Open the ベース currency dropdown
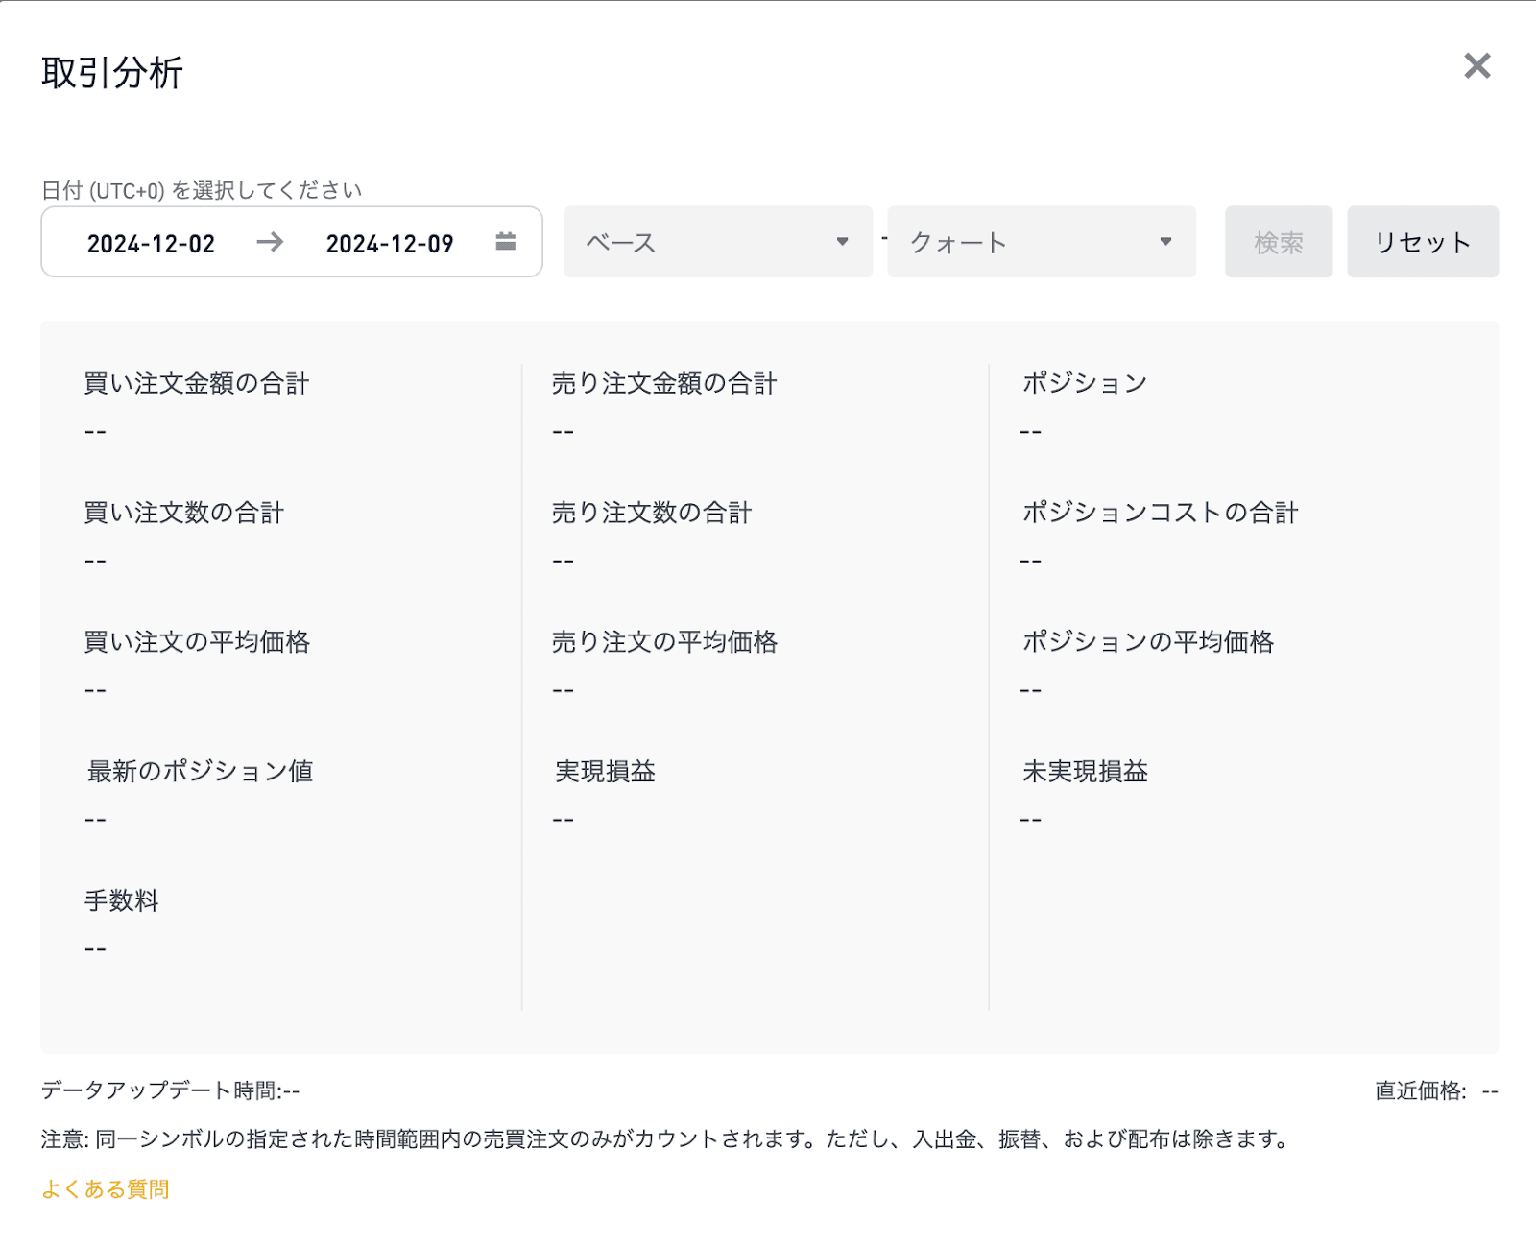The width and height of the screenshot is (1536, 1246). point(718,242)
